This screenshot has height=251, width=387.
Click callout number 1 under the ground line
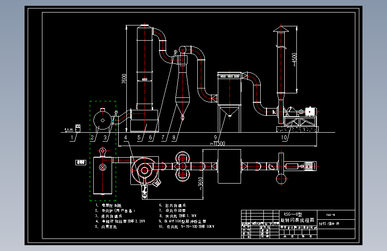click(72, 138)
